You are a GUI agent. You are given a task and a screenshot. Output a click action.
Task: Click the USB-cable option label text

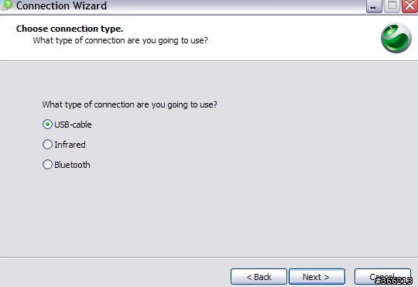pyautogui.click(x=73, y=125)
